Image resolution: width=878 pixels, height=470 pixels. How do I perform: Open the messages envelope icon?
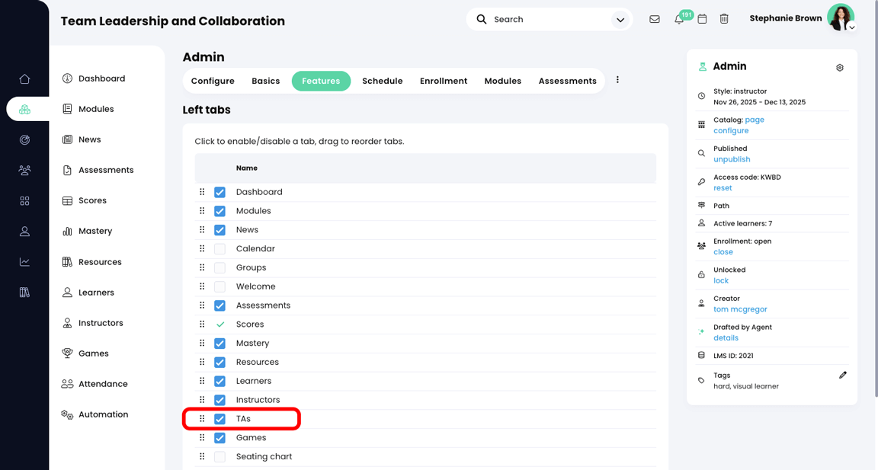tap(655, 18)
